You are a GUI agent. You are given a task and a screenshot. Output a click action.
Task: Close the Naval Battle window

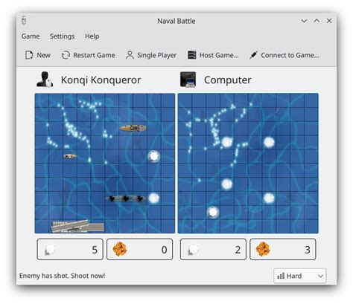[329, 21]
